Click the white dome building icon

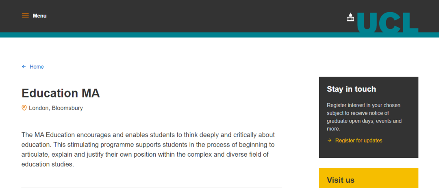tap(350, 17)
